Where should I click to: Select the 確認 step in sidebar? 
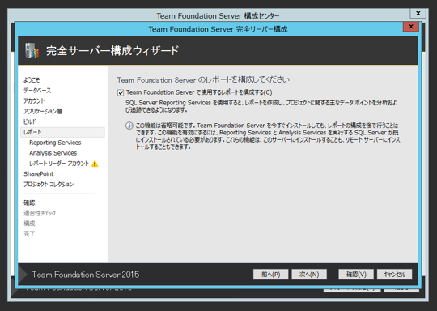pyautogui.click(x=29, y=202)
